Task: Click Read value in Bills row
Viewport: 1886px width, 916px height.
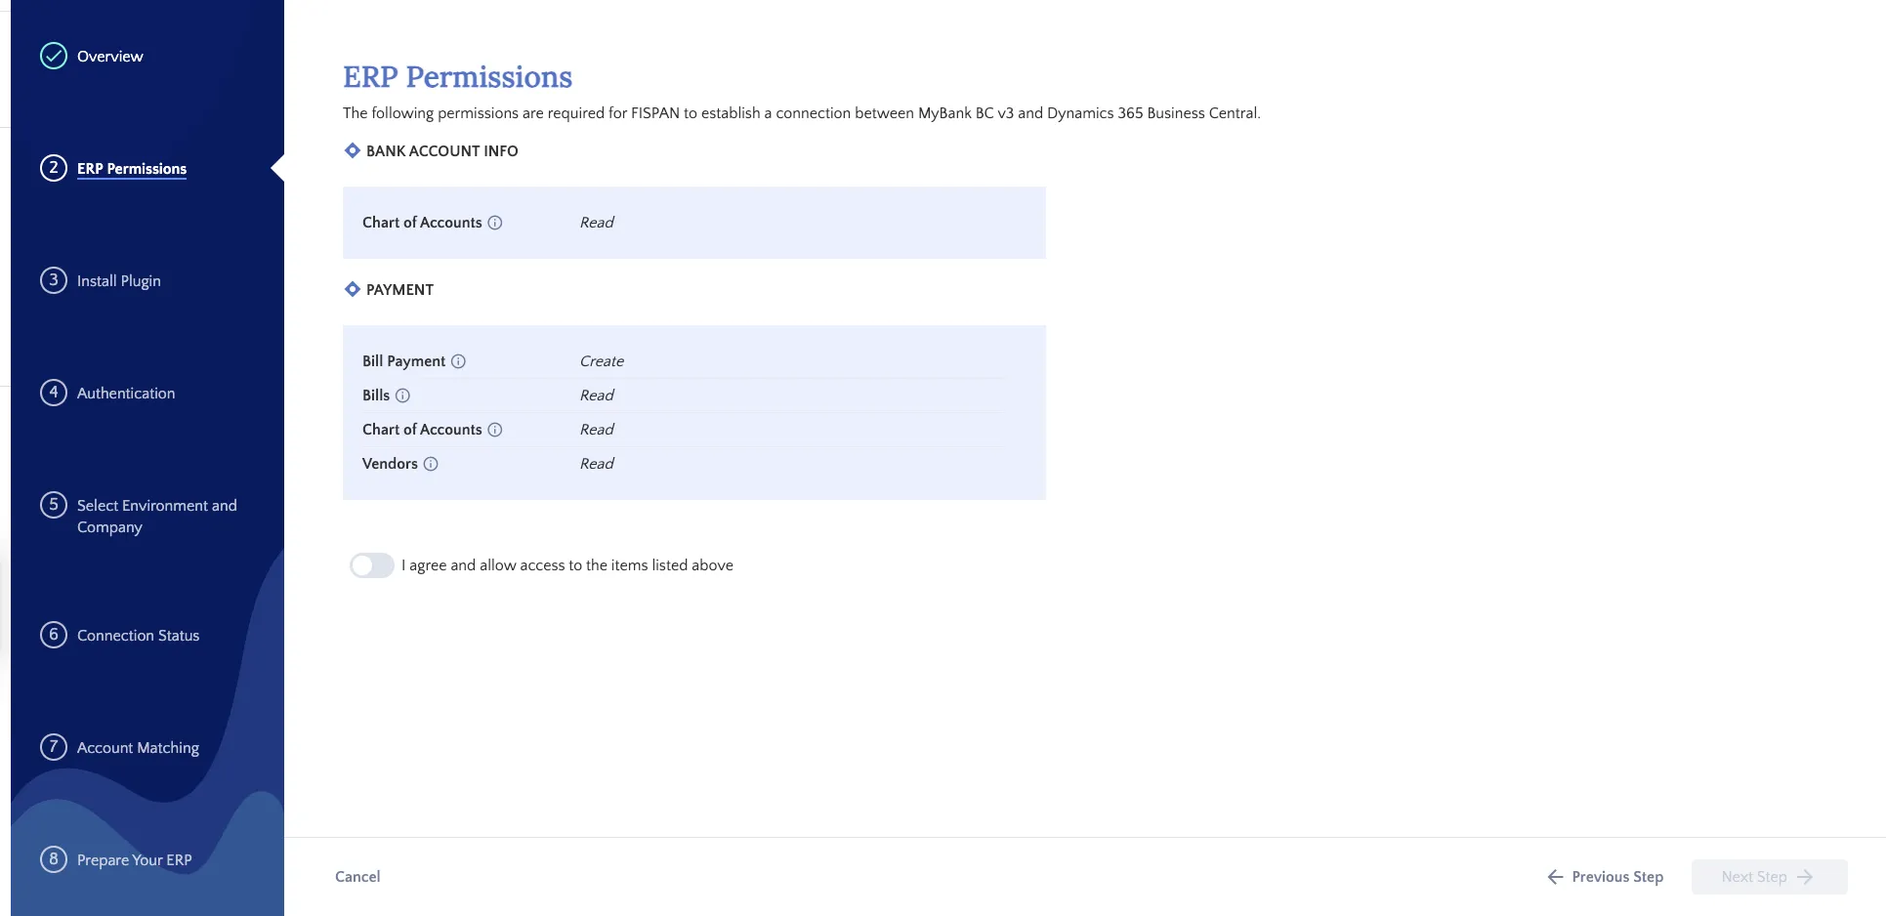Action: (597, 396)
